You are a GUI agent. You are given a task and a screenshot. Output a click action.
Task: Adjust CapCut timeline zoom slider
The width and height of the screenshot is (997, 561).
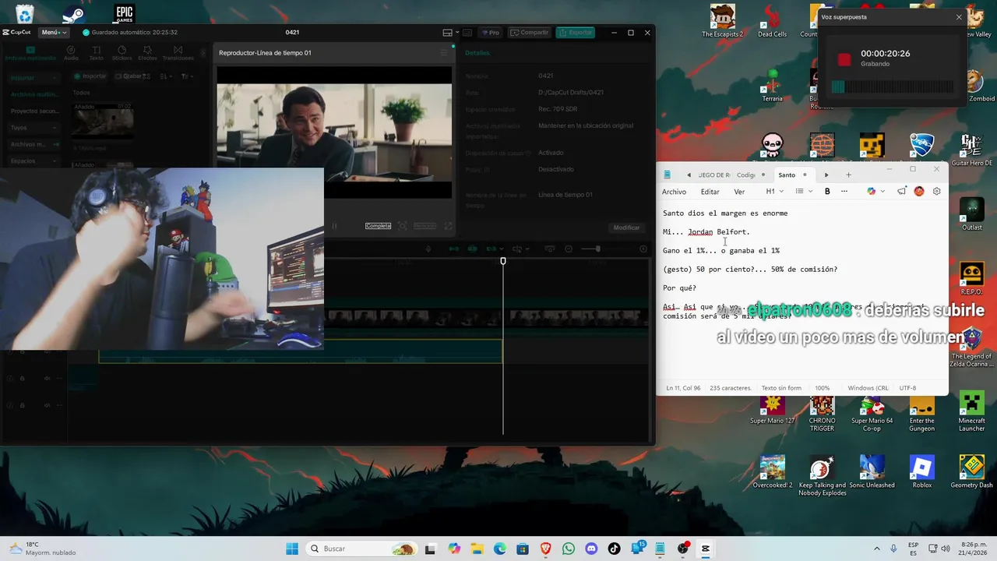tap(597, 249)
